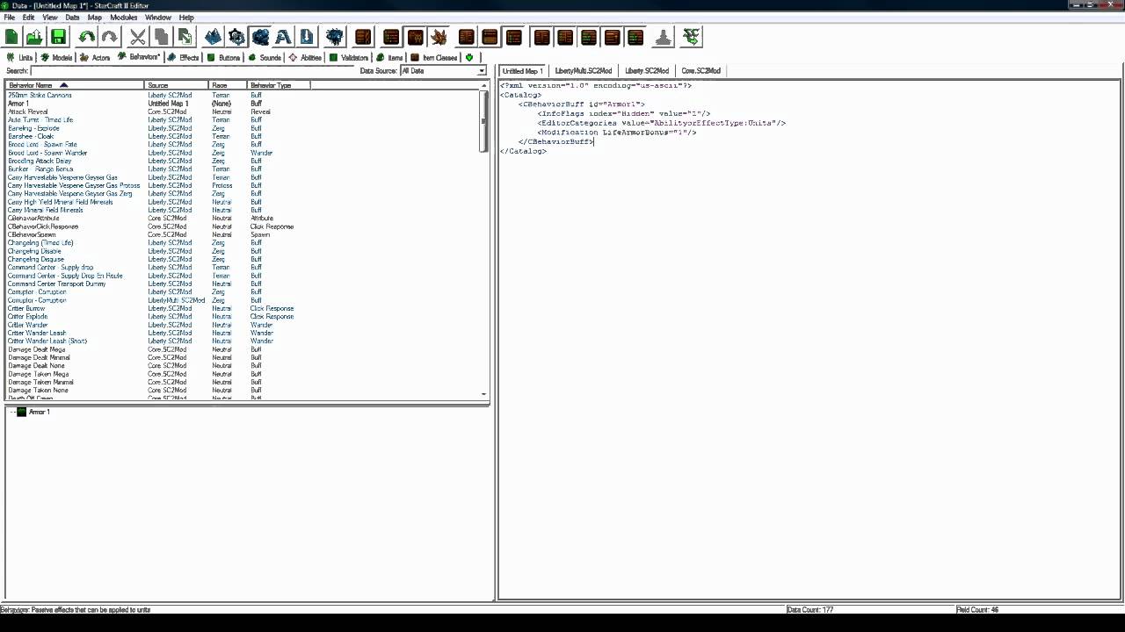Click the Field Count: 46 status text

[977, 609]
